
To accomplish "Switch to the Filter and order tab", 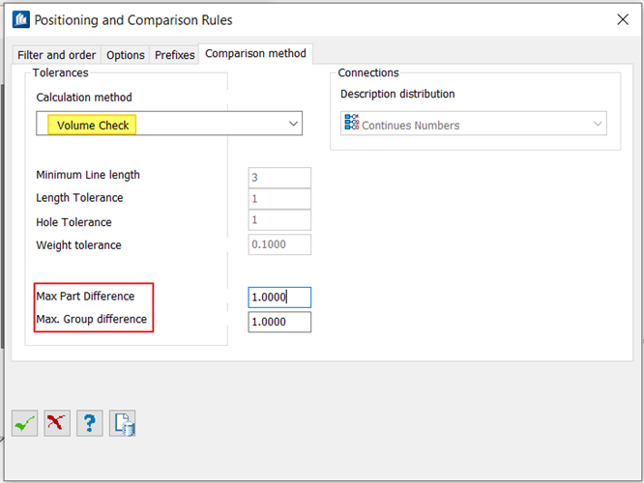I will [x=57, y=55].
